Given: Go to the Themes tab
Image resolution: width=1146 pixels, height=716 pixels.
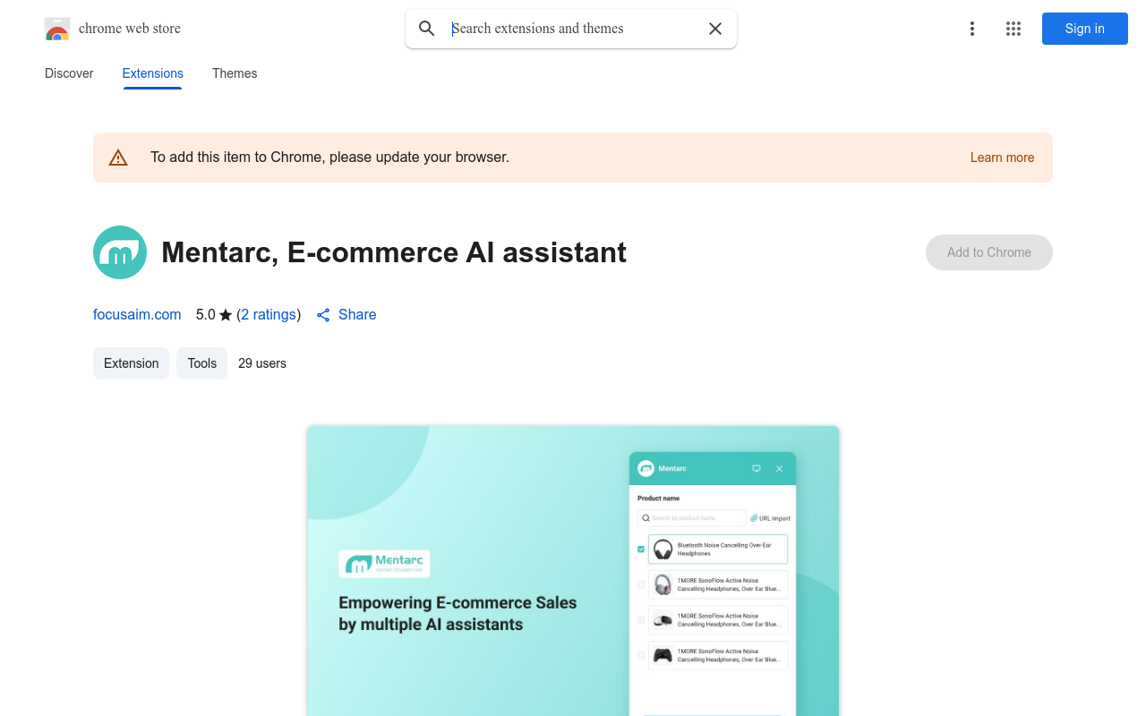Looking at the screenshot, I should [235, 73].
